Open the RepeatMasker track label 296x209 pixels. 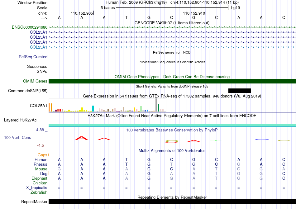pyautogui.click(x=34, y=202)
